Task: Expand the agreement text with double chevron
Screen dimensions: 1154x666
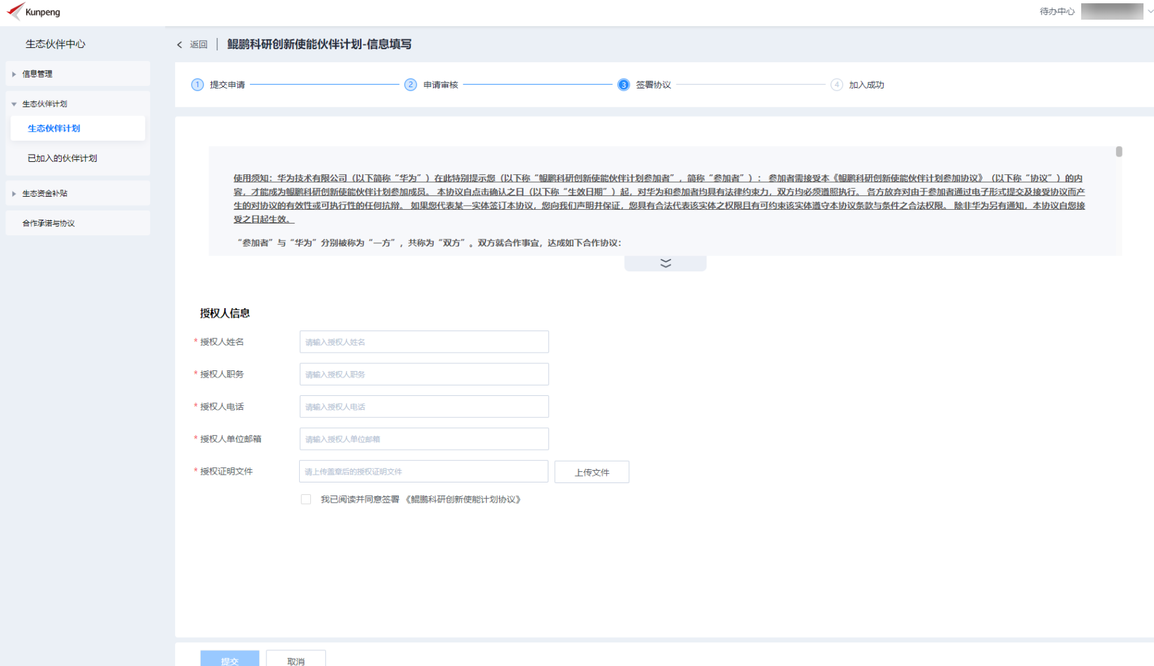Action: 665,263
